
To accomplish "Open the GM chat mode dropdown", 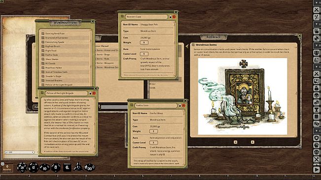I will pos(19,152).
